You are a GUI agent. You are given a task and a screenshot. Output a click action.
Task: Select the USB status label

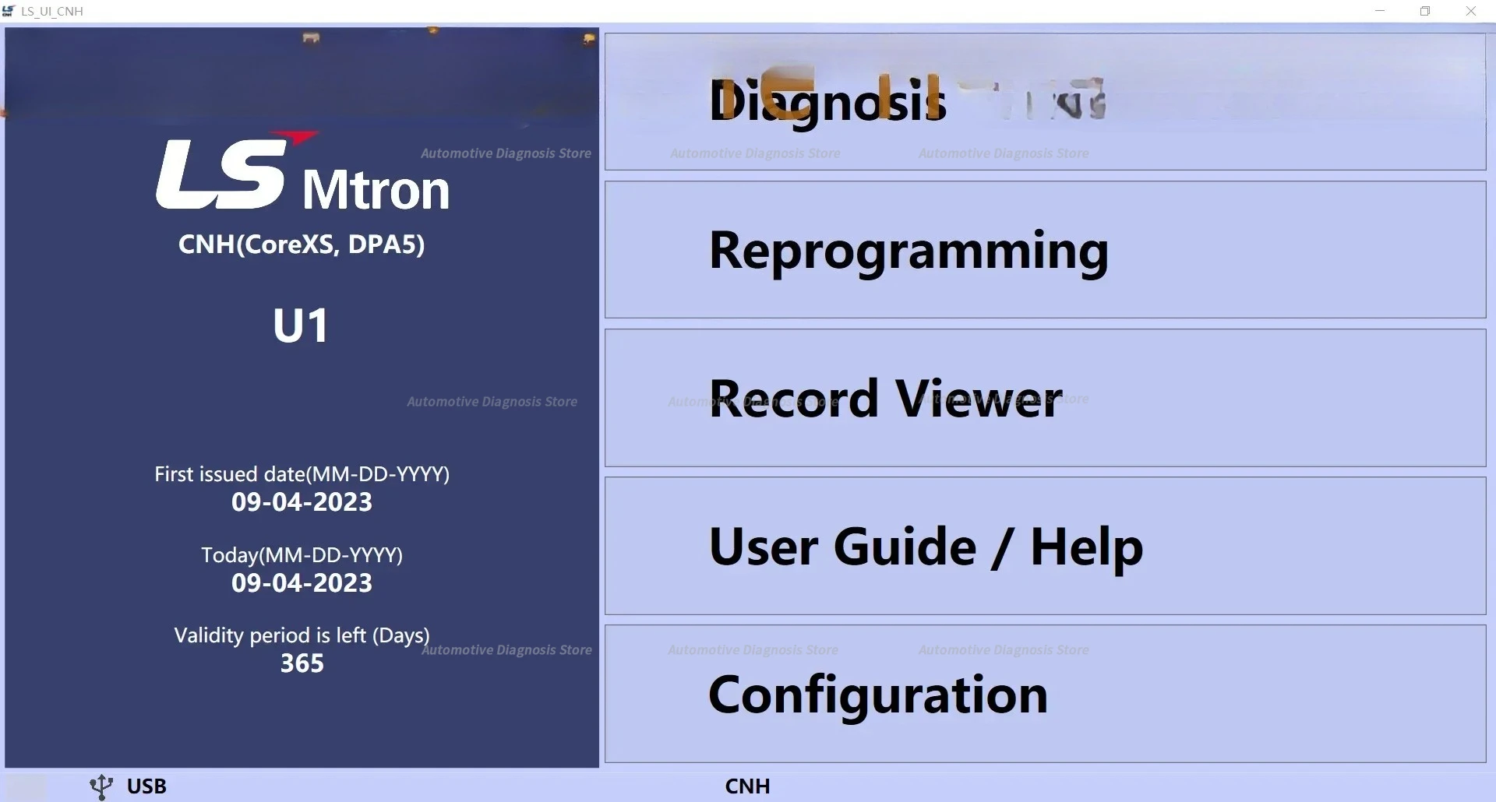(x=146, y=786)
